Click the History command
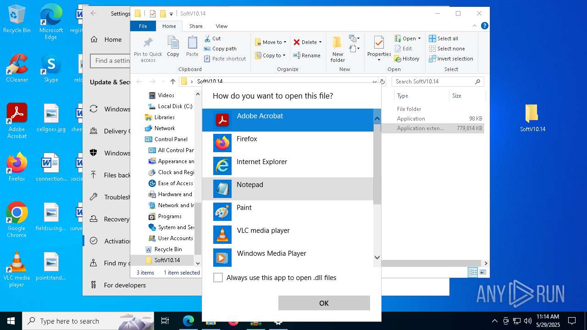 (x=407, y=59)
